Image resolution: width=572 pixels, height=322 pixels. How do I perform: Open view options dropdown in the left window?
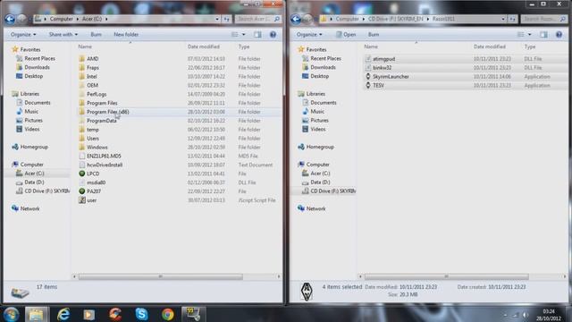244,34
